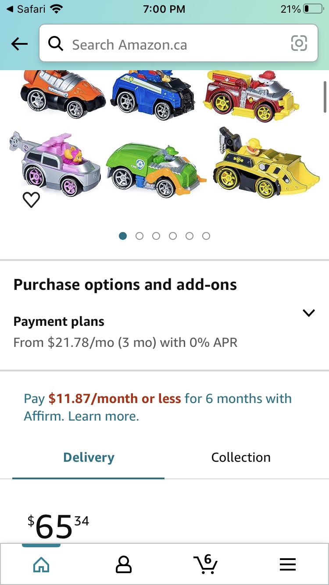329x585 pixels.
Task: Expand the Purchase options chevron
Action: pos(309,313)
